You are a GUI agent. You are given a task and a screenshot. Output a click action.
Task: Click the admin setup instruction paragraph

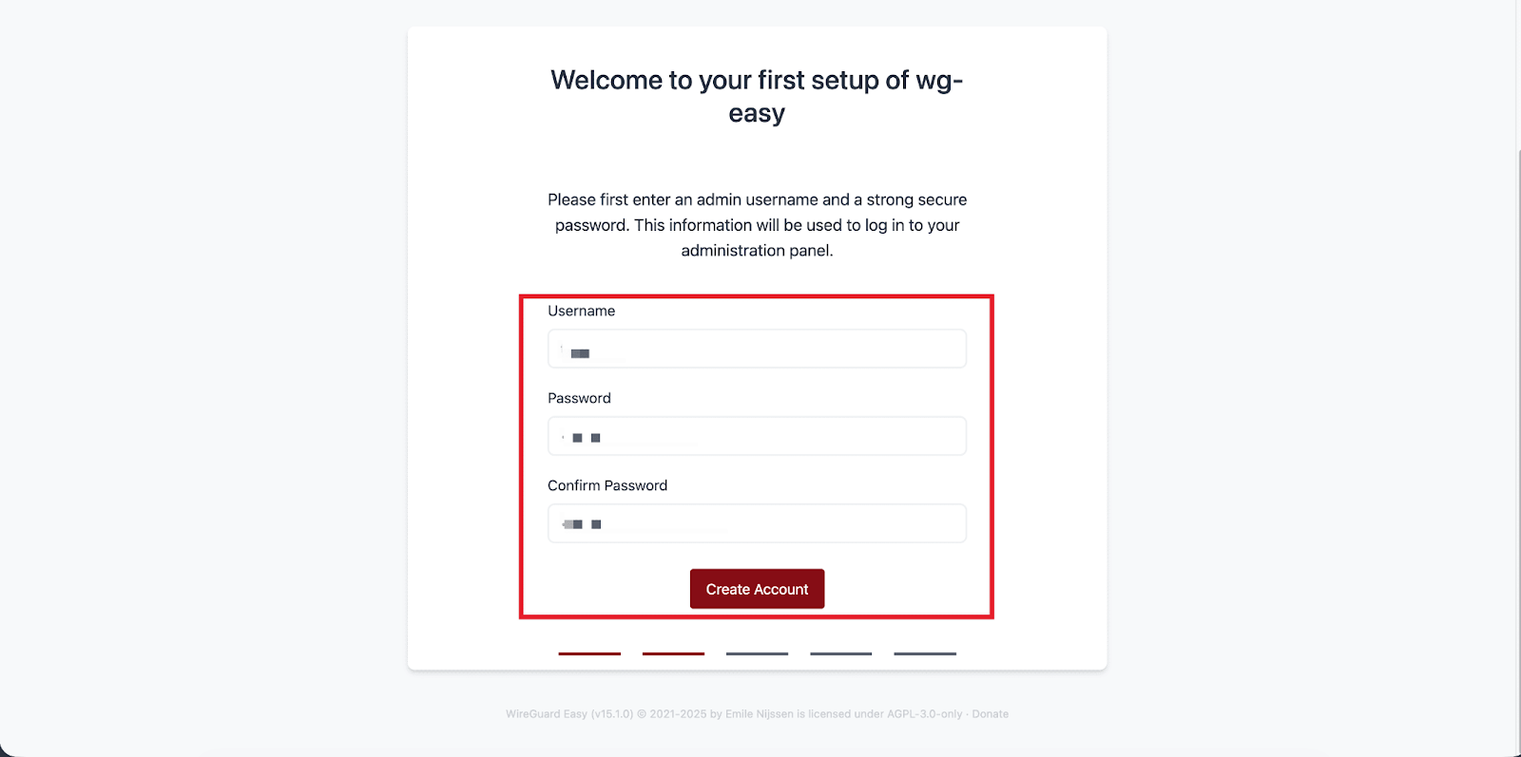pyautogui.click(x=757, y=225)
